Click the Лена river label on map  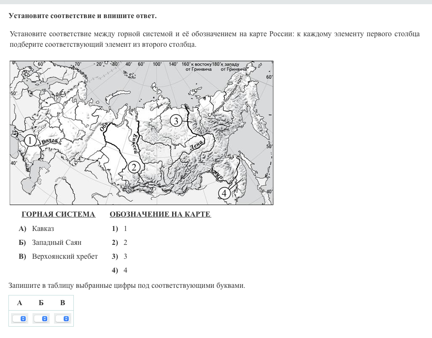click(197, 145)
